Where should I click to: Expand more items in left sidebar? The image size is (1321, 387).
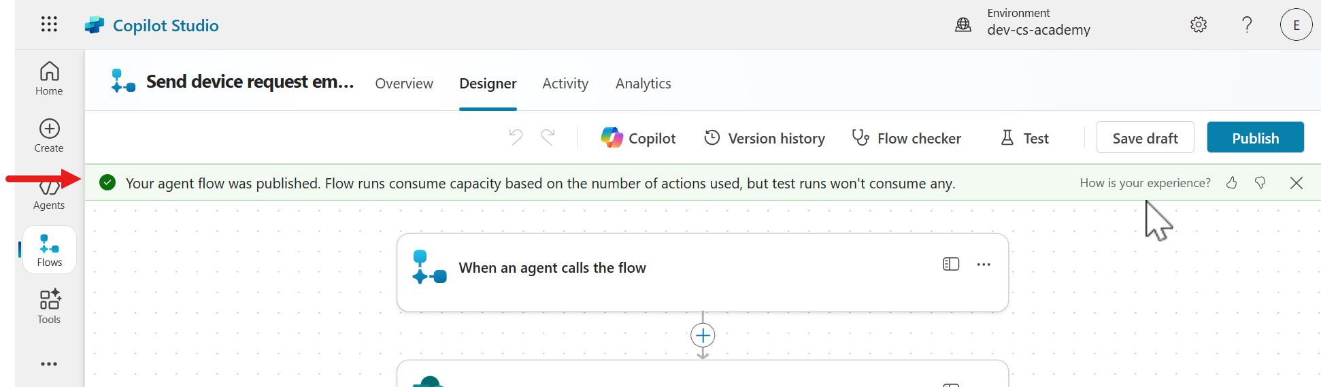coord(49,364)
